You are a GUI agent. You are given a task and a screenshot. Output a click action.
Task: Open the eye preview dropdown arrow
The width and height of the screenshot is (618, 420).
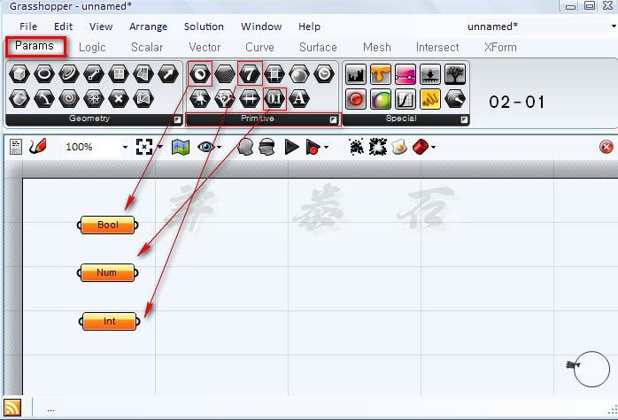pos(220,147)
